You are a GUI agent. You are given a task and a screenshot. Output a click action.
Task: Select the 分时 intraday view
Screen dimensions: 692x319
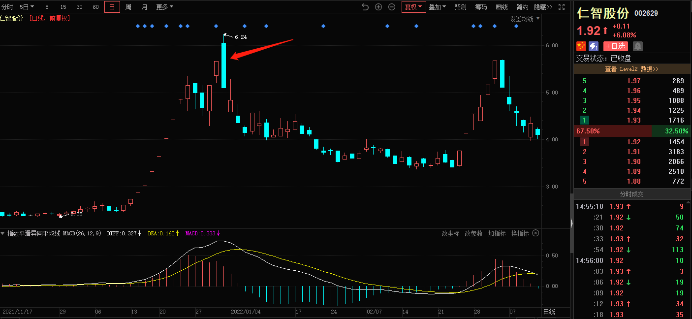(x=7, y=7)
